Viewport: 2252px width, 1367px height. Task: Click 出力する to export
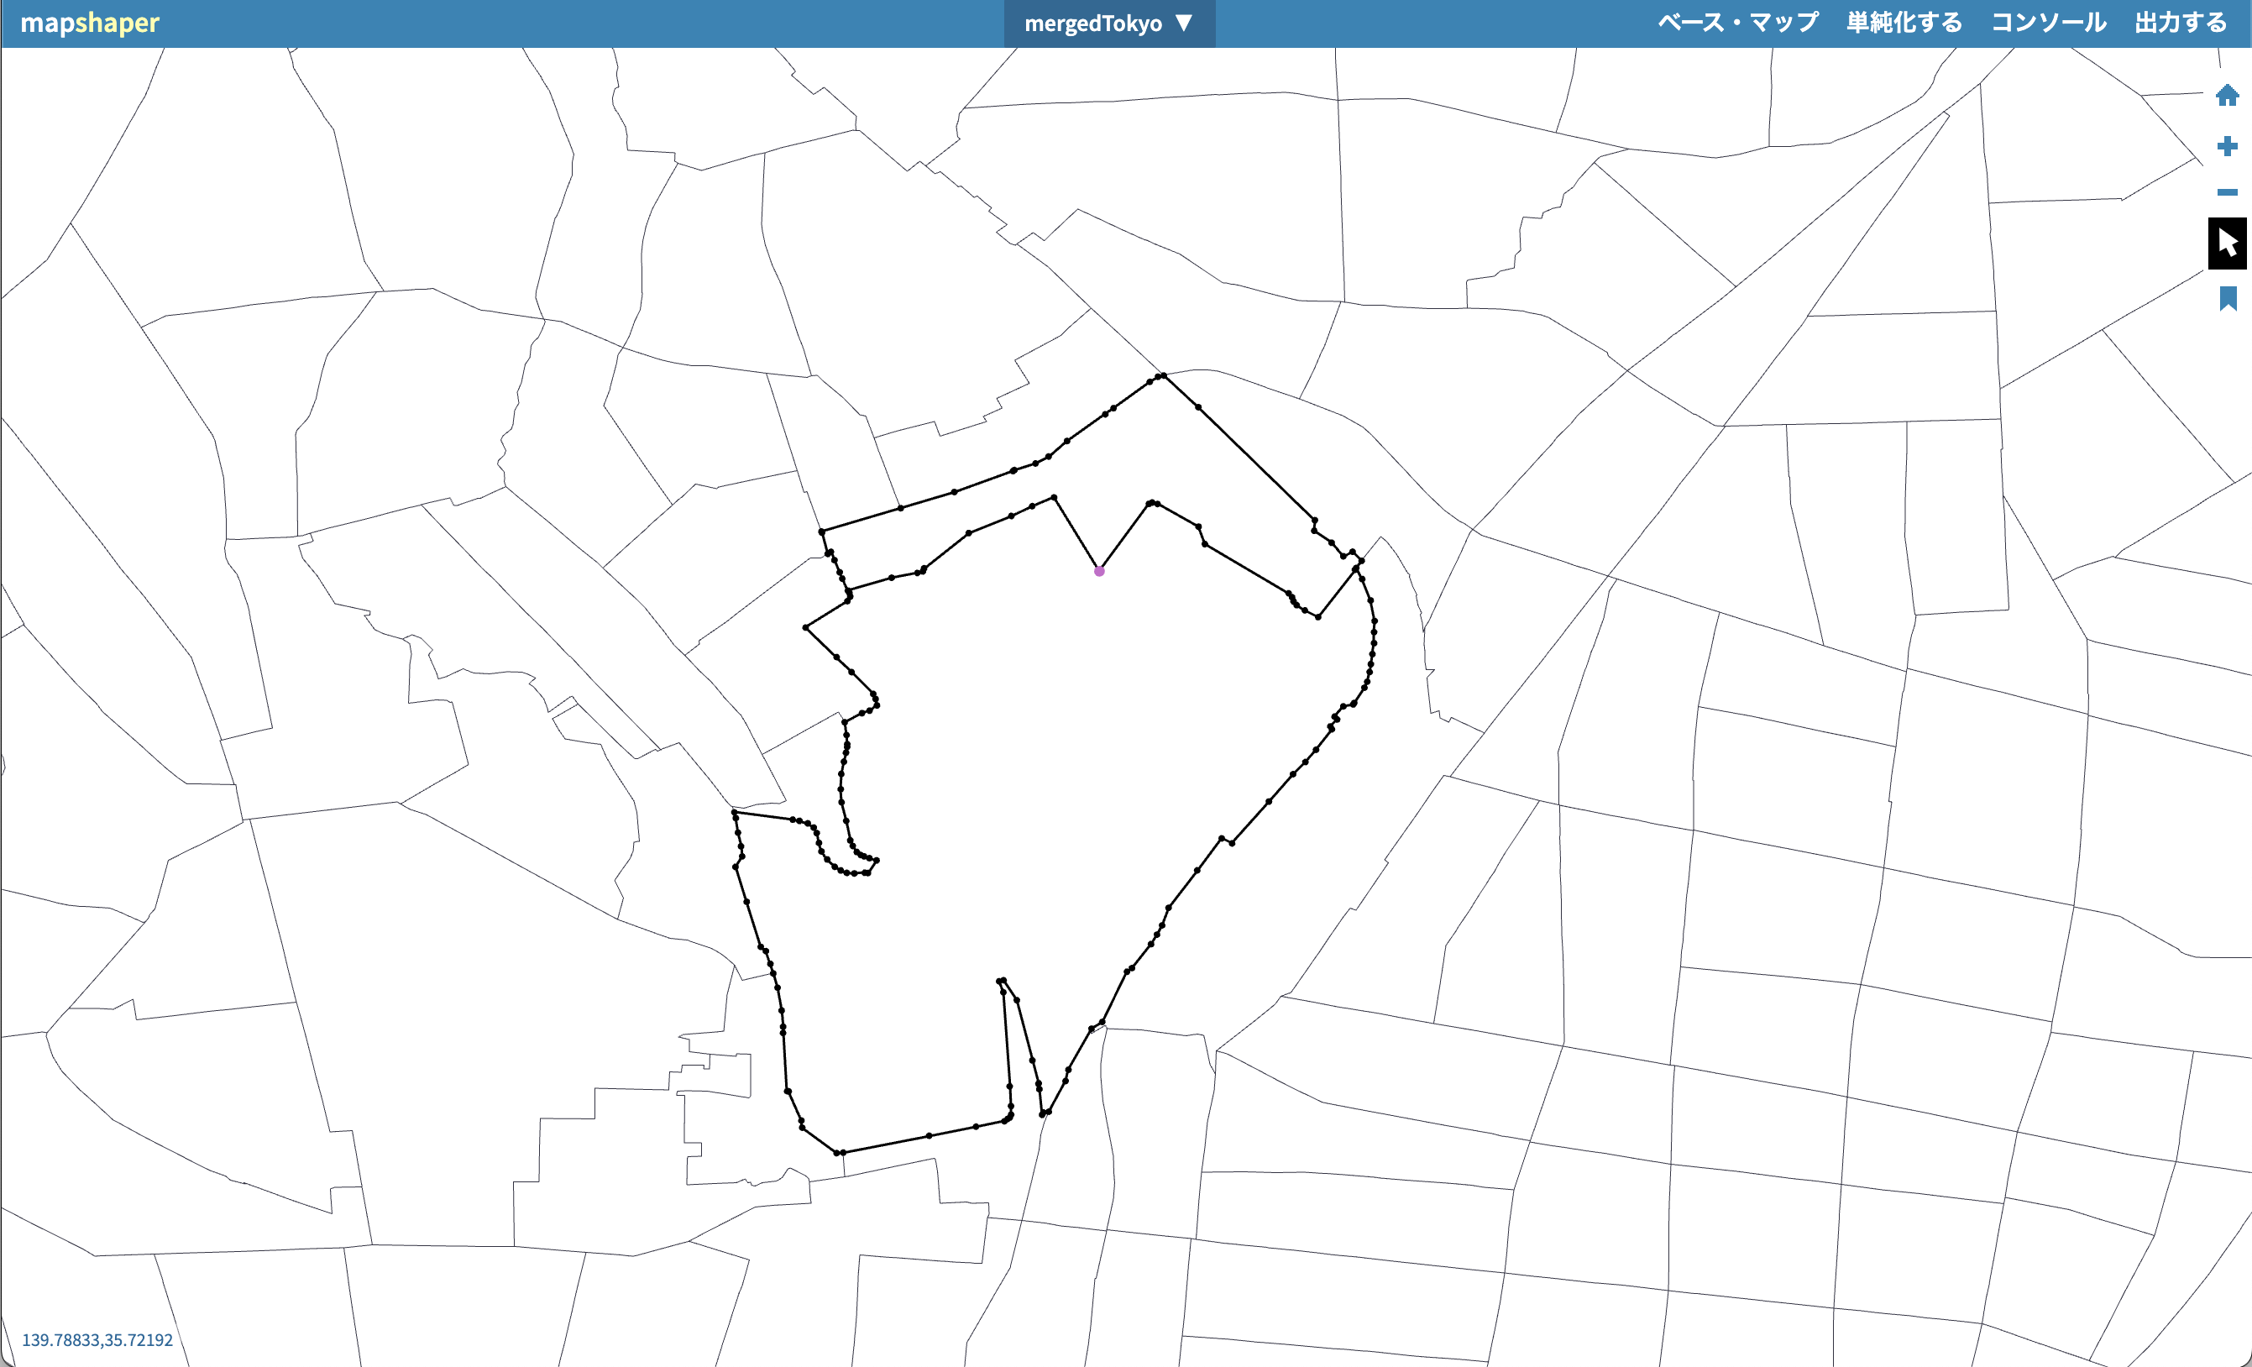(x=2181, y=23)
